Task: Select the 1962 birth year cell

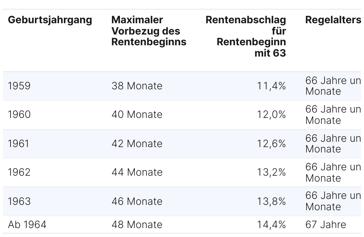Action: click(x=19, y=172)
